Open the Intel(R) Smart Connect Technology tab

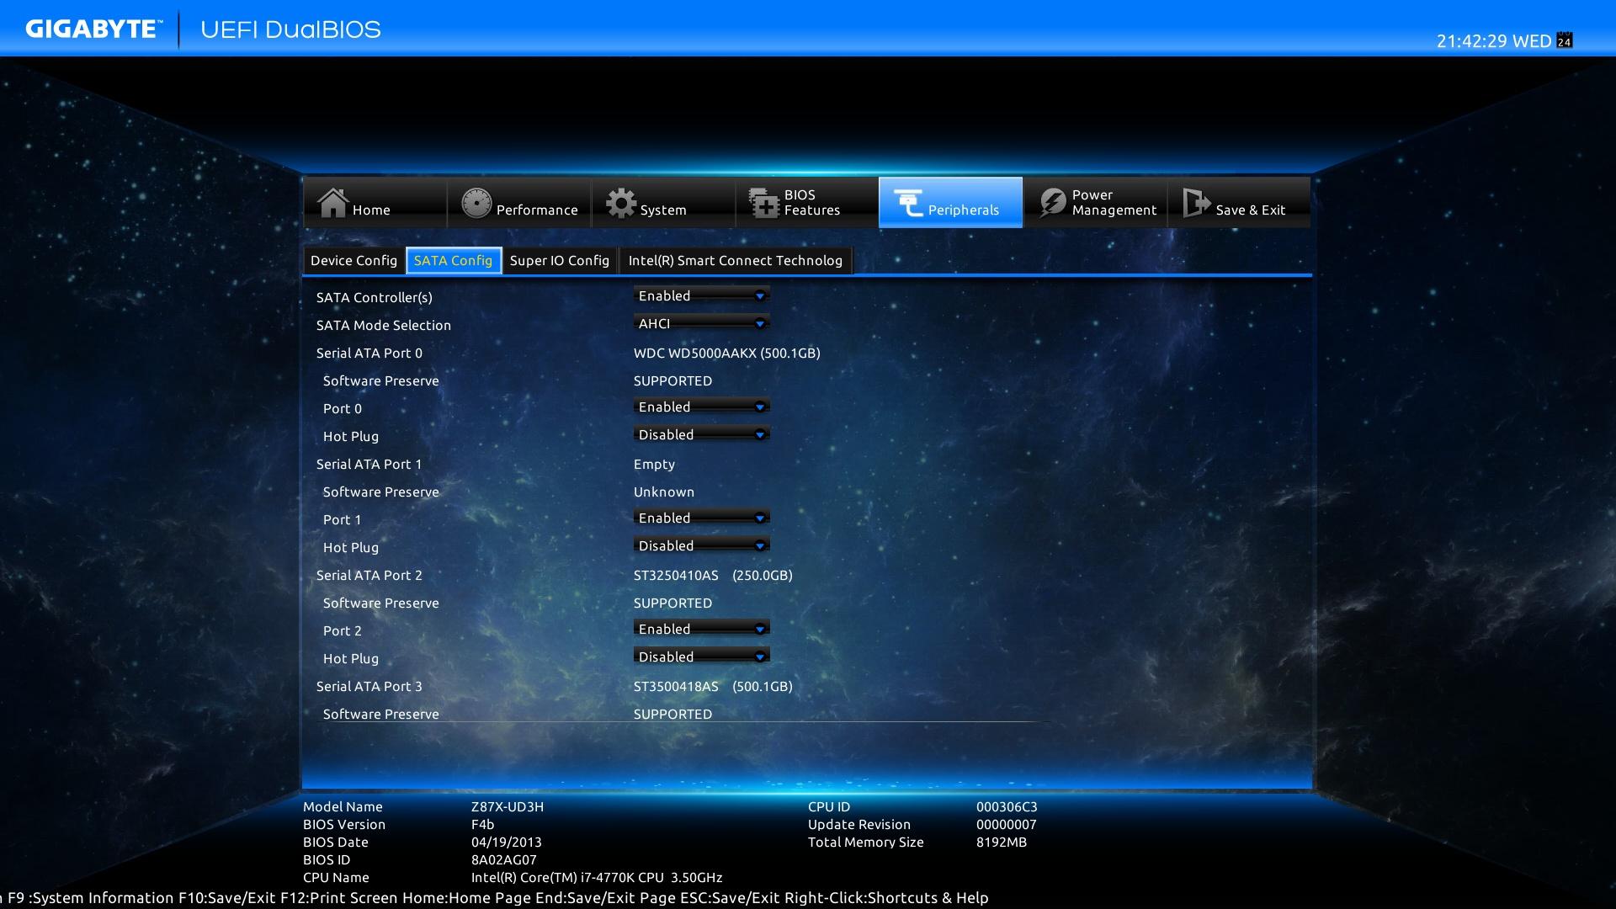[736, 261]
